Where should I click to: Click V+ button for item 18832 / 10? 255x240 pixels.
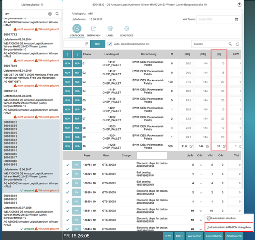pyautogui.click(x=77, y=174)
